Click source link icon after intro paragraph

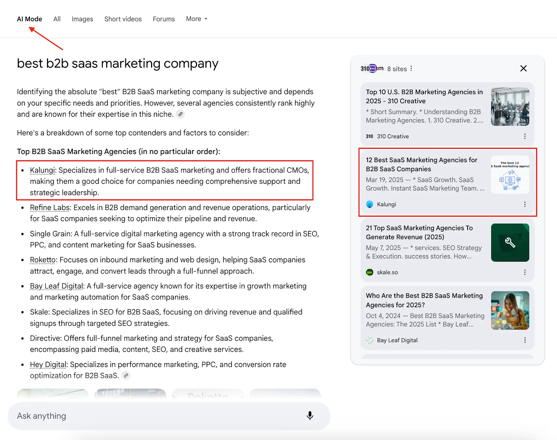(180, 114)
